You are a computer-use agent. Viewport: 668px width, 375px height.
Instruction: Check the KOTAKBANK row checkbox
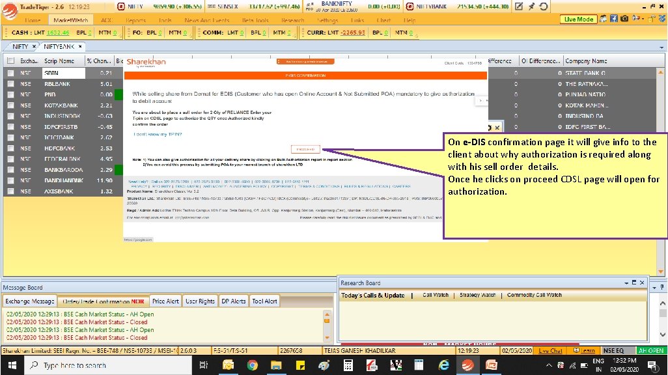10,105
